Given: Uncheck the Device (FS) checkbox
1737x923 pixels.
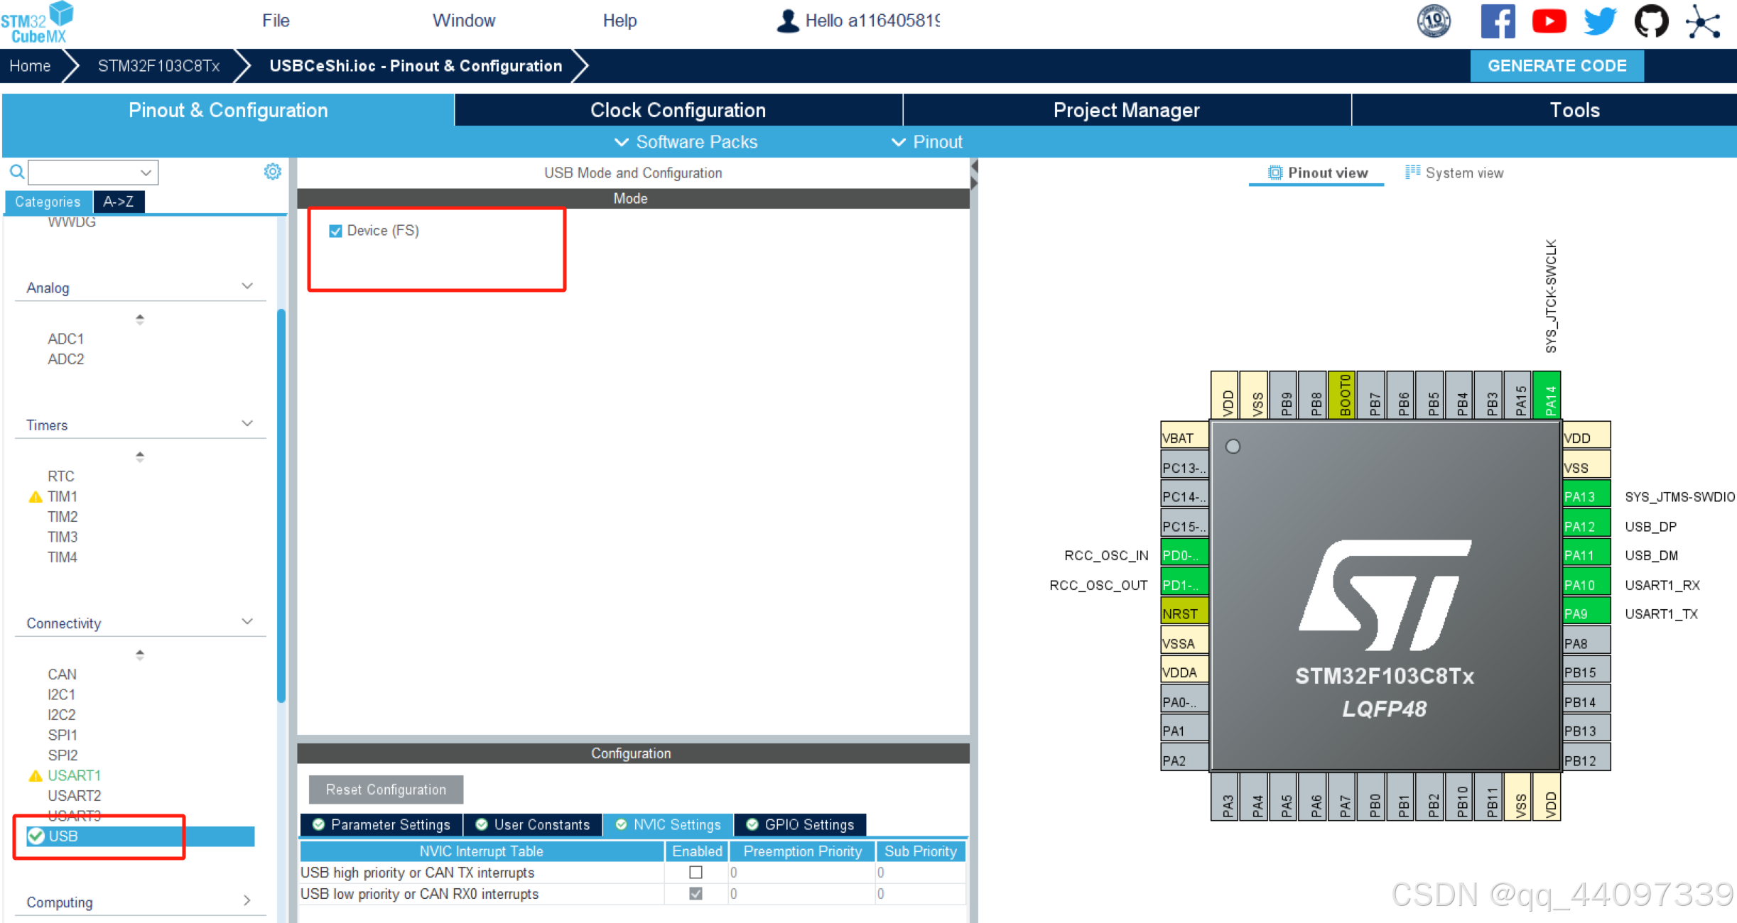Looking at the screenshot, I should [x=335, y=231].
